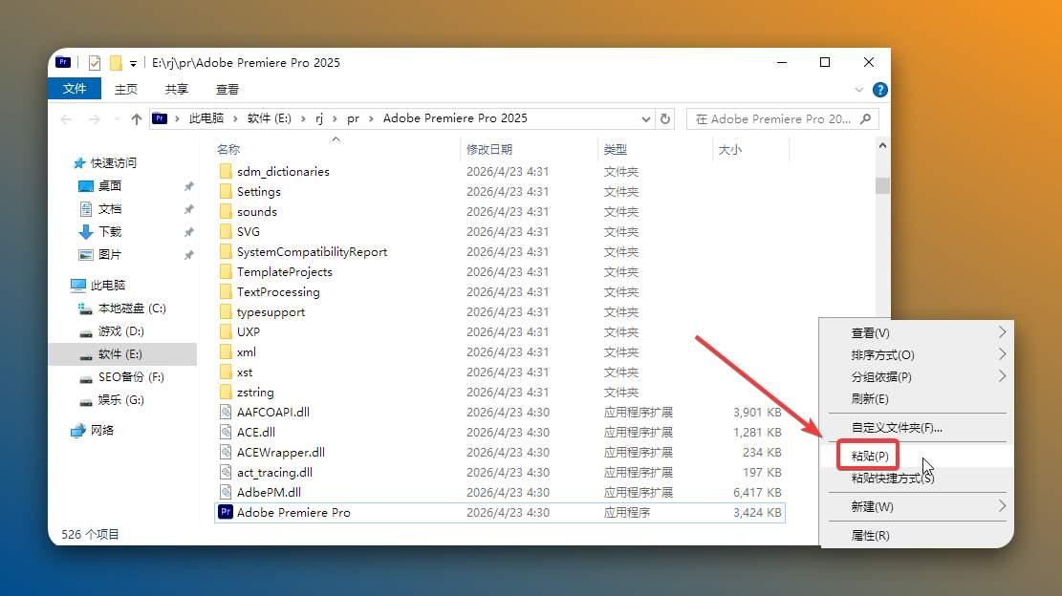
Task: Switch to the 查看 ribbon tab
Action: tap(228, 89)
